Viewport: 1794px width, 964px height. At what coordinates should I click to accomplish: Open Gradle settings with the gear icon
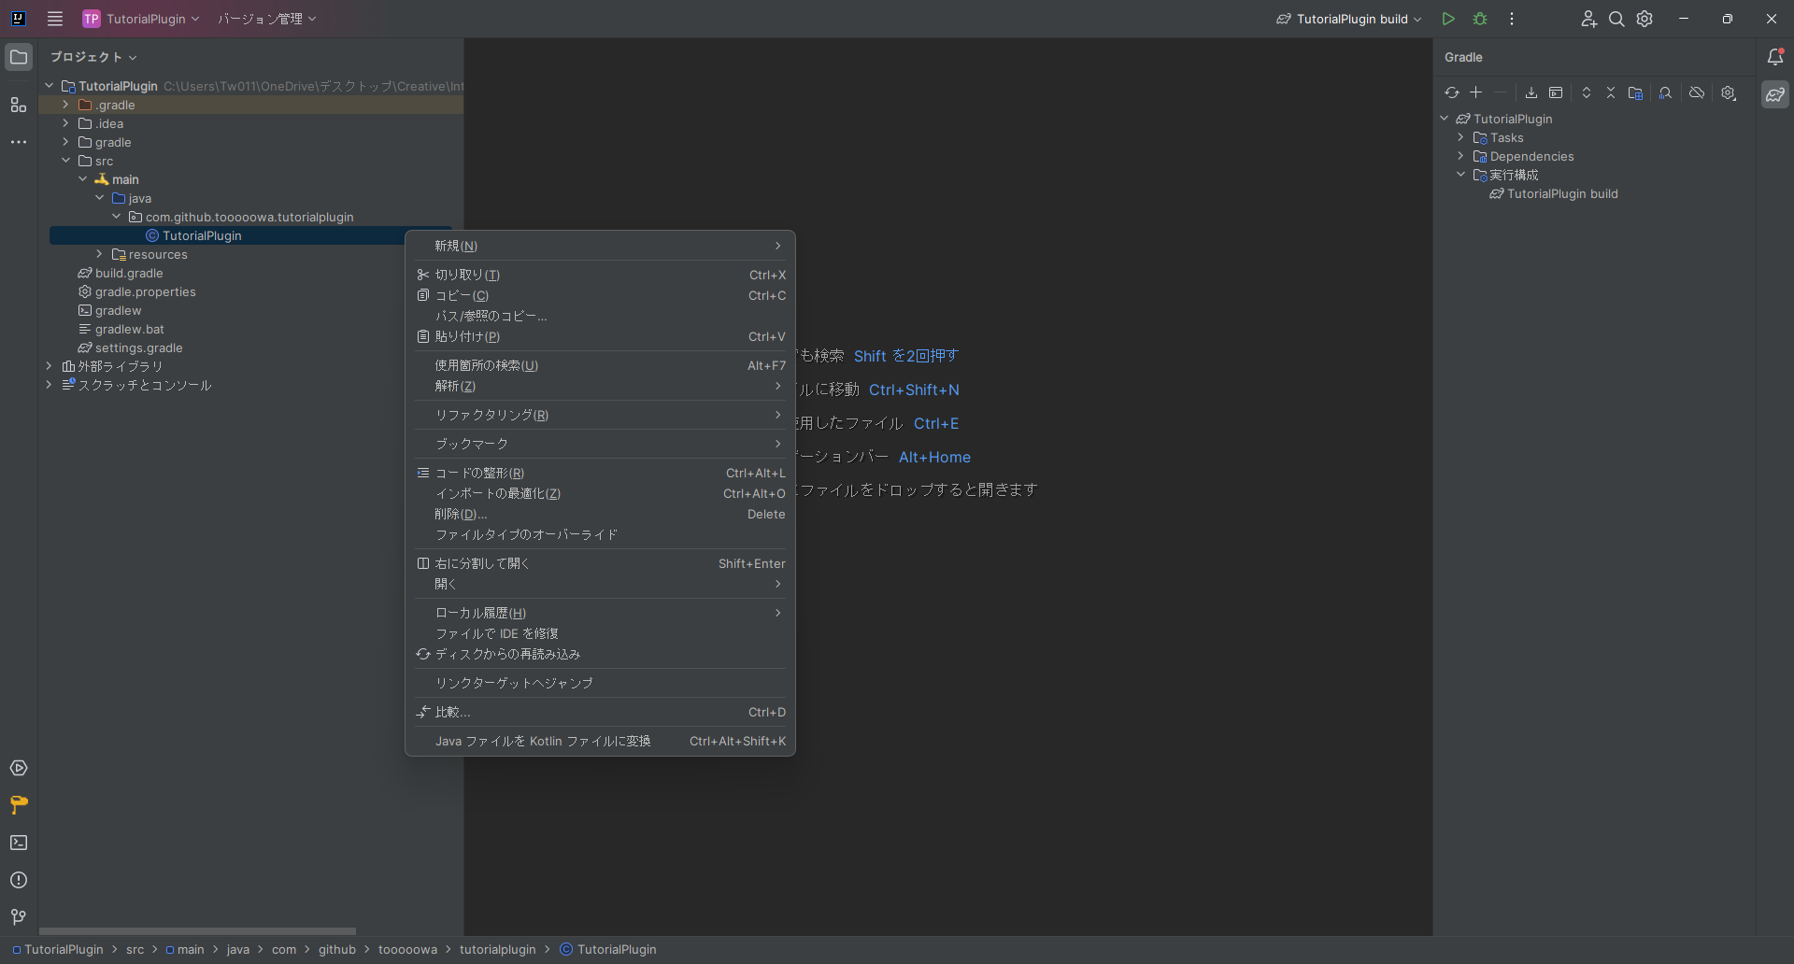[x=1729, y=92]
